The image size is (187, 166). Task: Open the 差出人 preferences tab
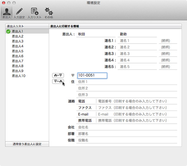pyautogui.click(x=7, y=13)
